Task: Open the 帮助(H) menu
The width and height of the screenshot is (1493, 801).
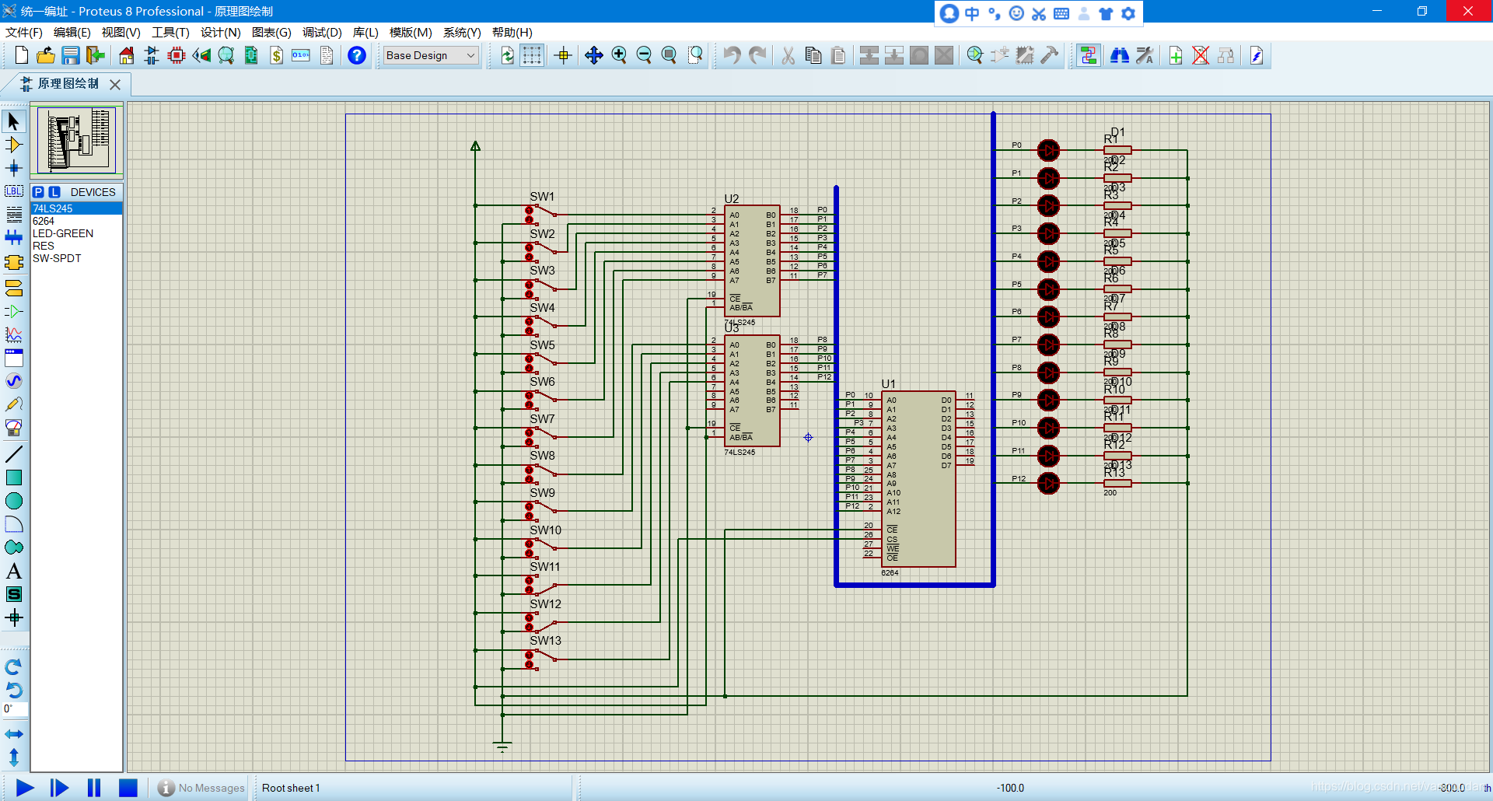Action: pyautogui.click(x=512, y=32)
